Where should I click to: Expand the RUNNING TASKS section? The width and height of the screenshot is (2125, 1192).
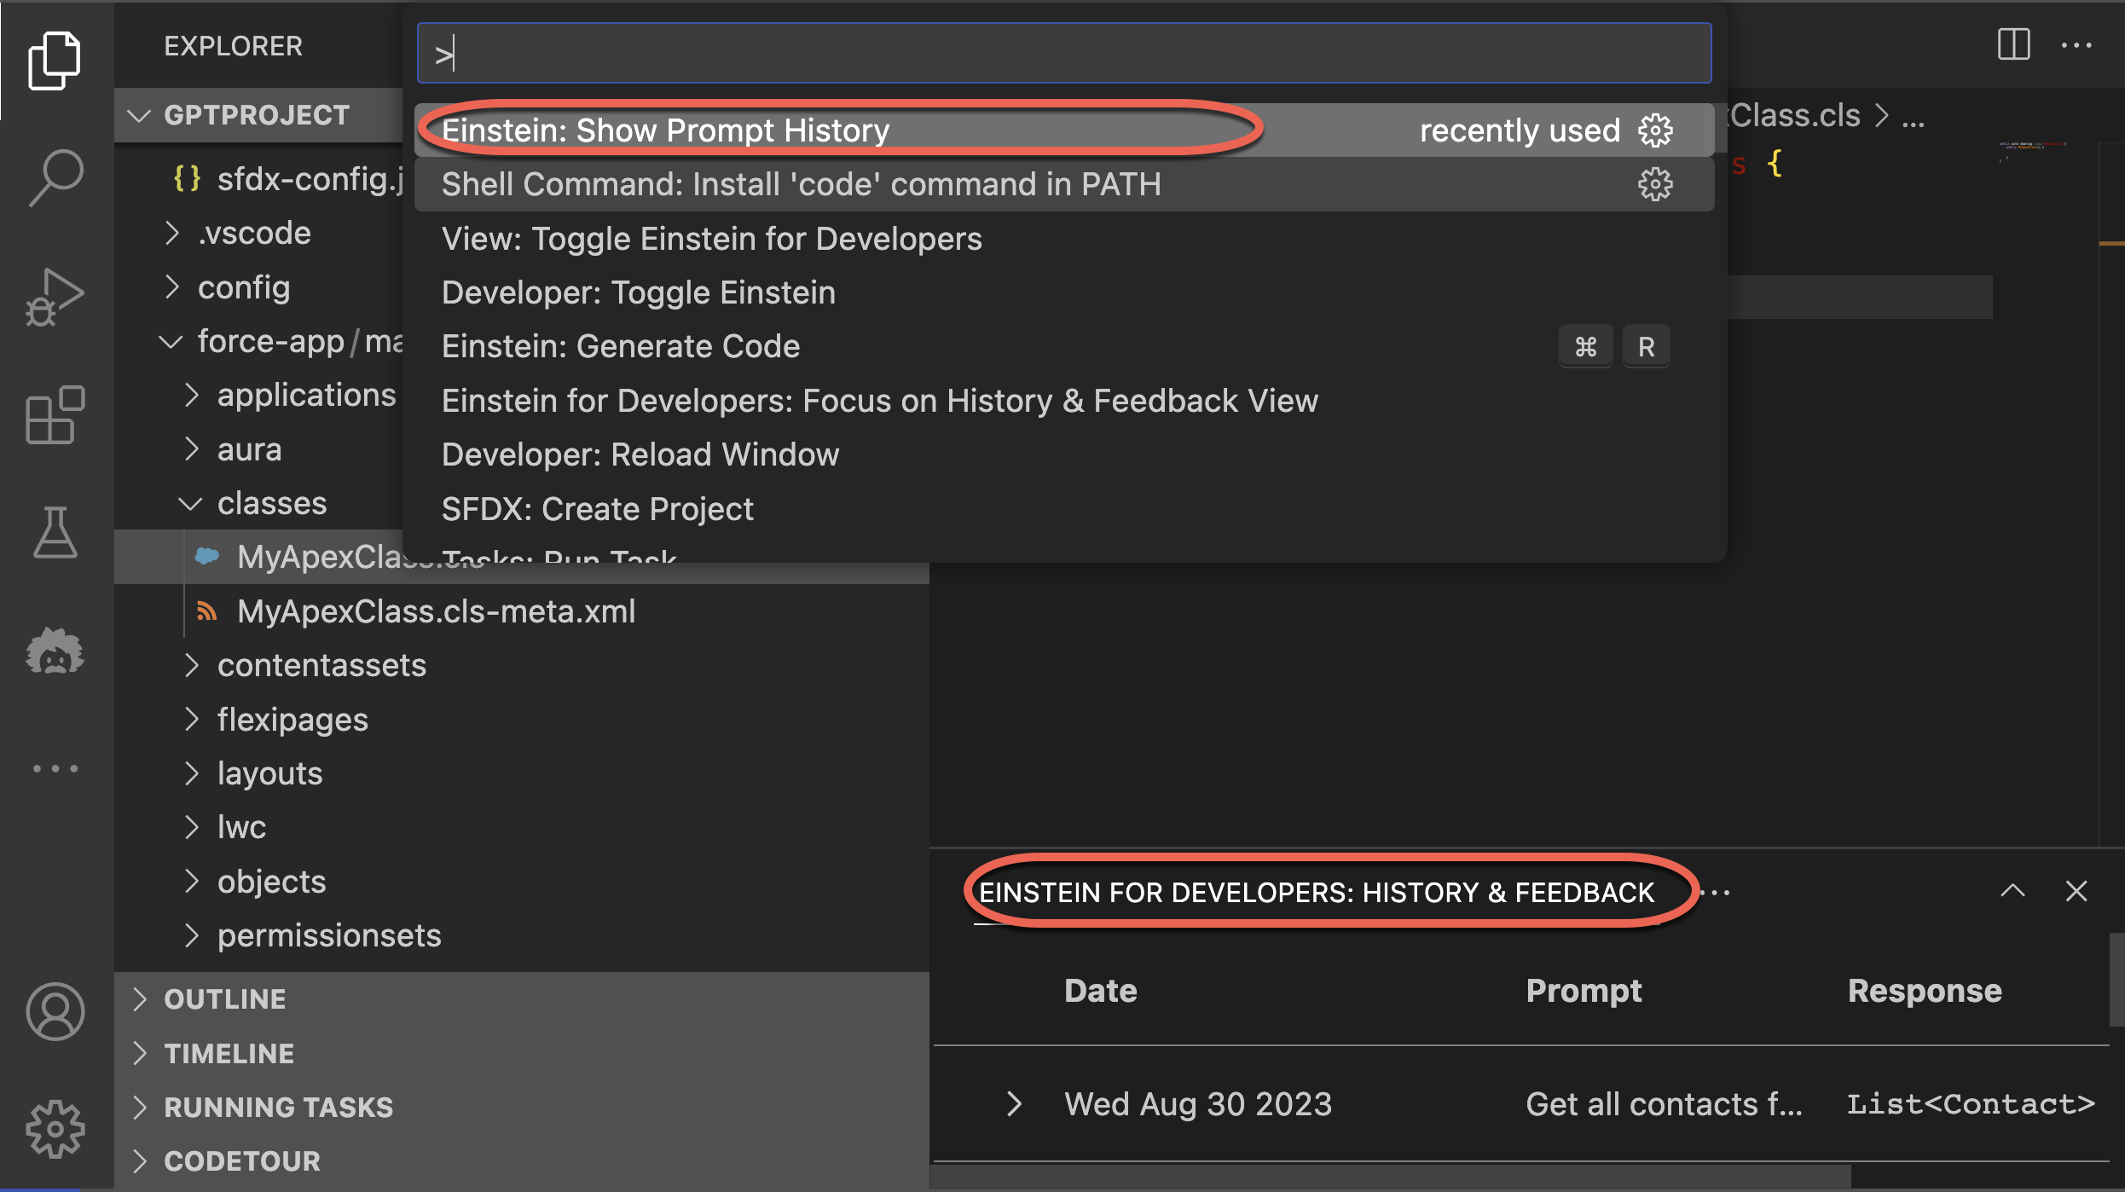pos(522,1107)
